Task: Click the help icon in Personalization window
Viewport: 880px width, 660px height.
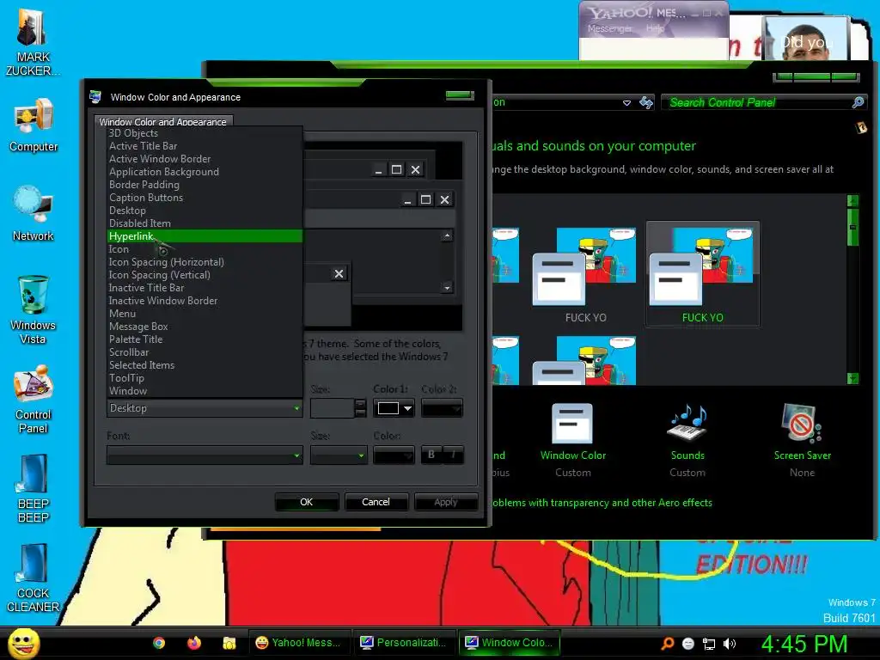Action: point(861,128)
